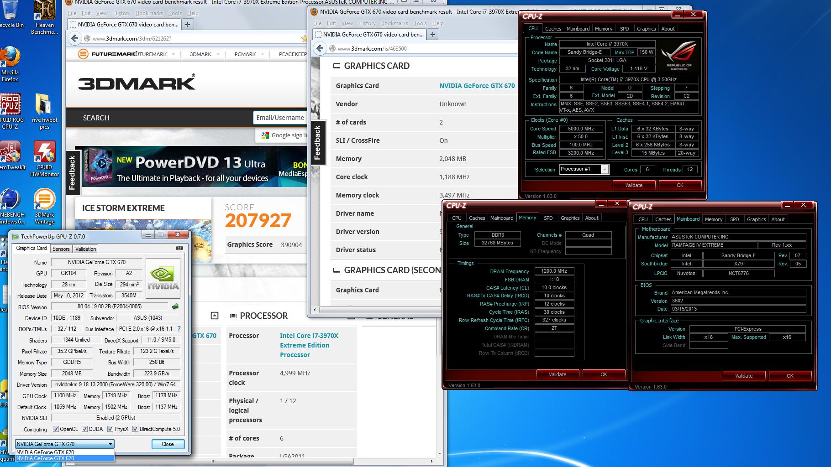The width and height of the screenshot is (831, 467).
Task: Select the NVIDIA GeForce GTX 670 browser tab on left
Action: (124, 25)
